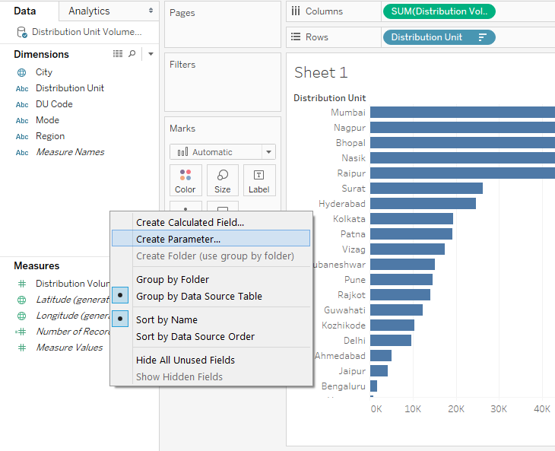Click the sort icon on Distribution Unit pill

482,37
